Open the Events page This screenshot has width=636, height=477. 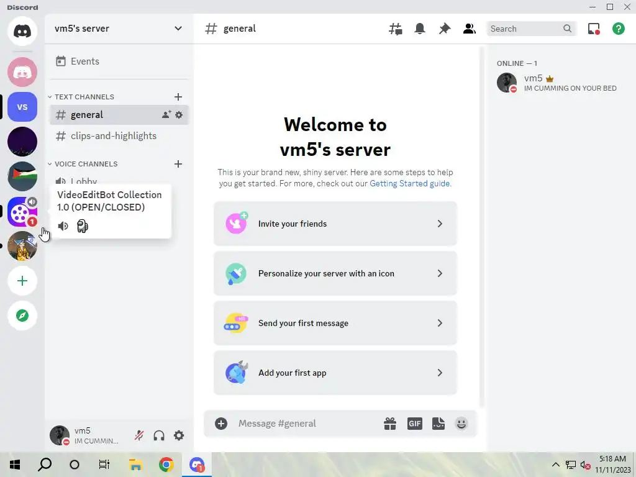point(119,61)
